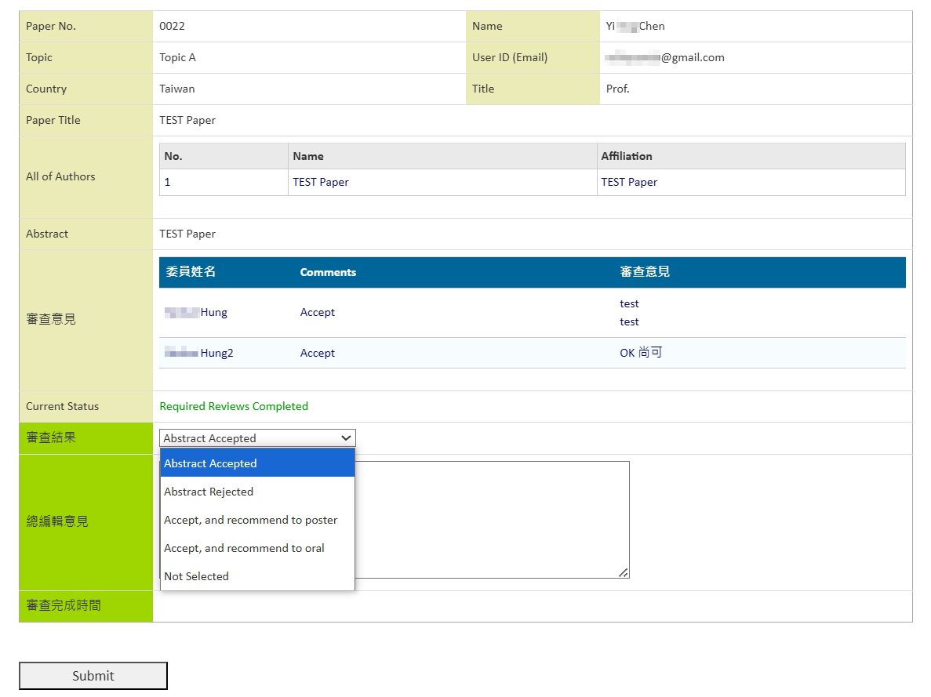Click the Affiliation header in authors table
This screenshot has height=697, width=931.
[x=627, y=156]
